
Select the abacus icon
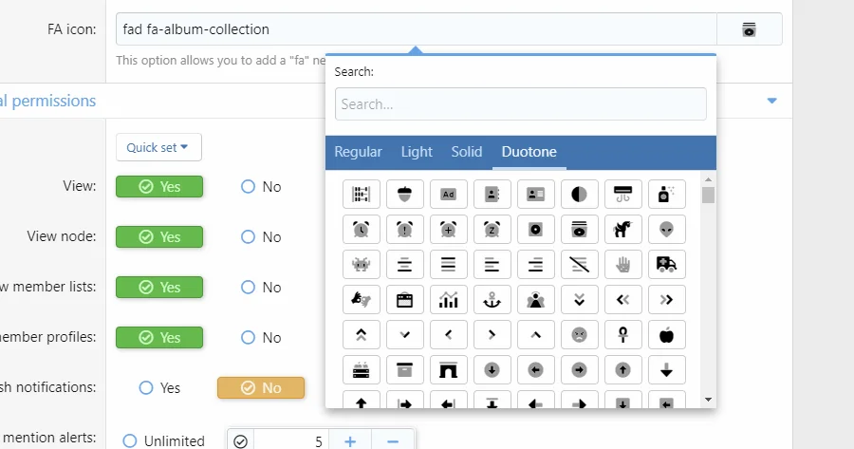(361, 195)
